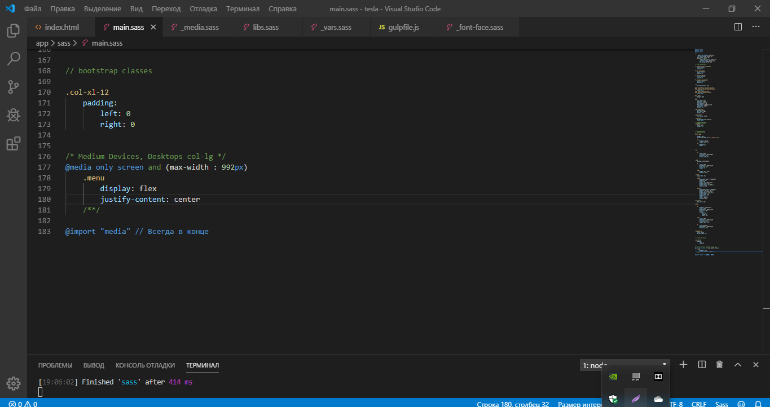
Task: Switch to the gulpfile.js tab
Action: tap(403, 27)
